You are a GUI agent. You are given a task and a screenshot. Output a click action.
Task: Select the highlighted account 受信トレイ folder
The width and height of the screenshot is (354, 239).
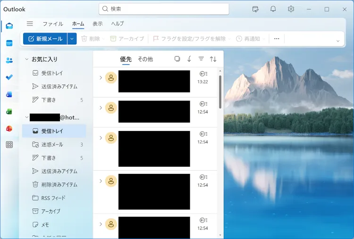[54, 131]
